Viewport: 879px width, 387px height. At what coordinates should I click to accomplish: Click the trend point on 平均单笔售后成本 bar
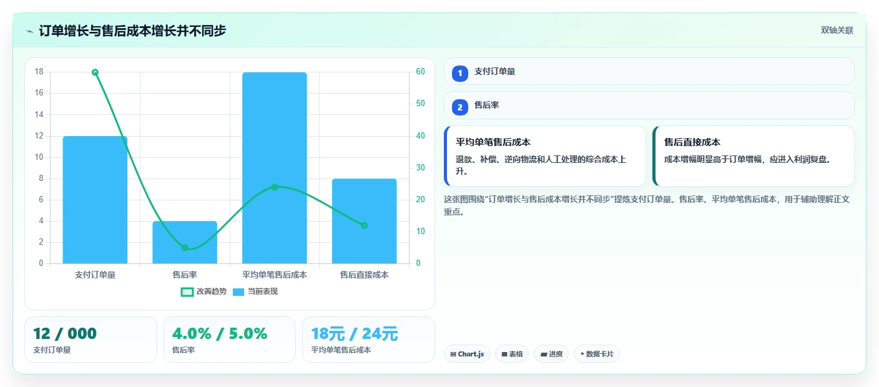[275, 187]
